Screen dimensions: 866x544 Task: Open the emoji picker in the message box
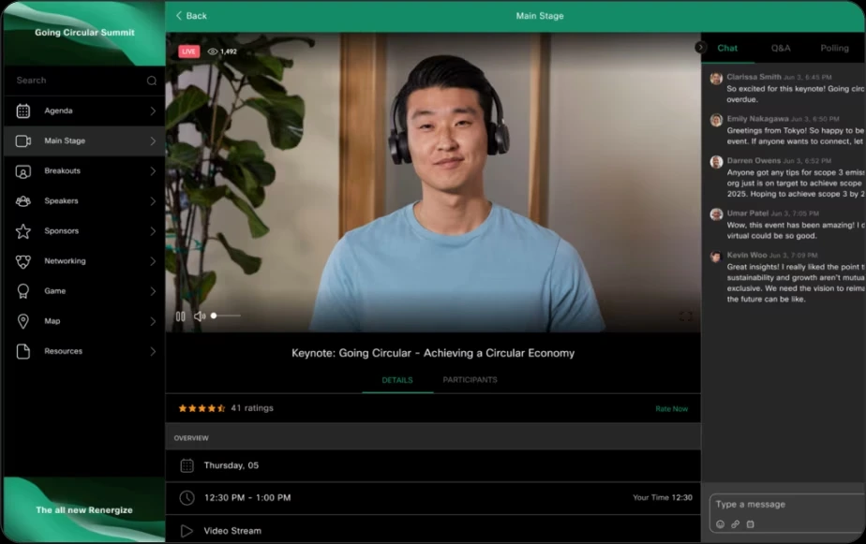720,525
